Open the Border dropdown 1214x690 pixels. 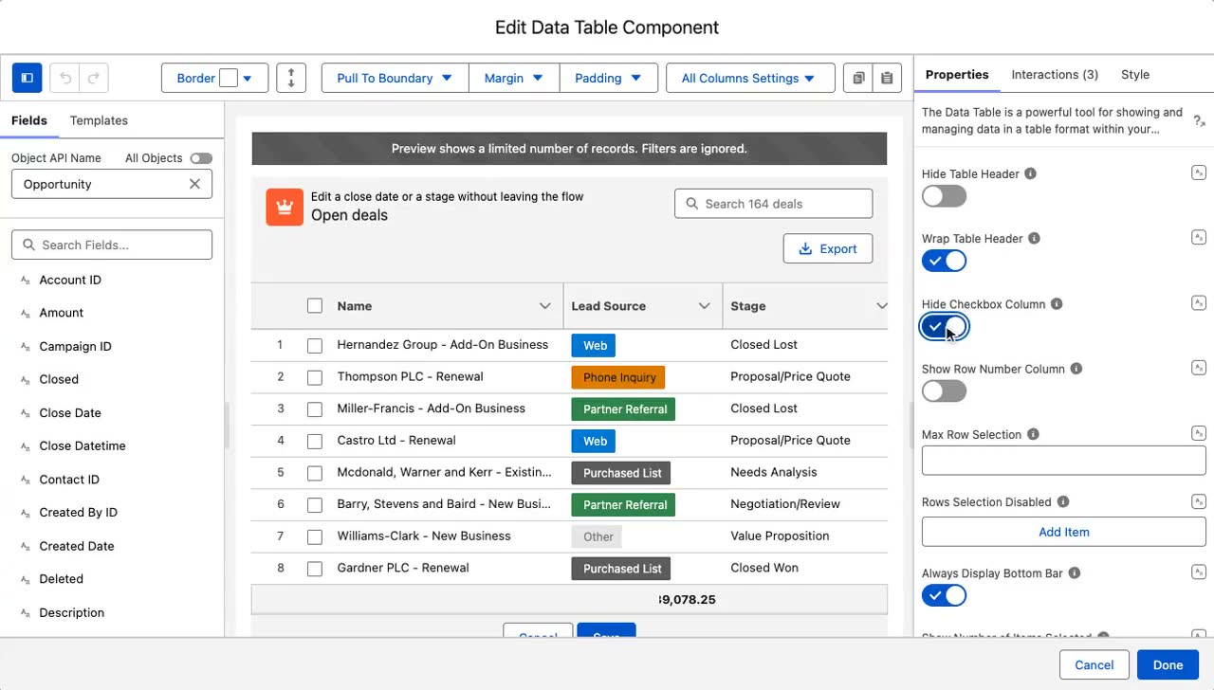pyautogui.click(x=215, y=78)
